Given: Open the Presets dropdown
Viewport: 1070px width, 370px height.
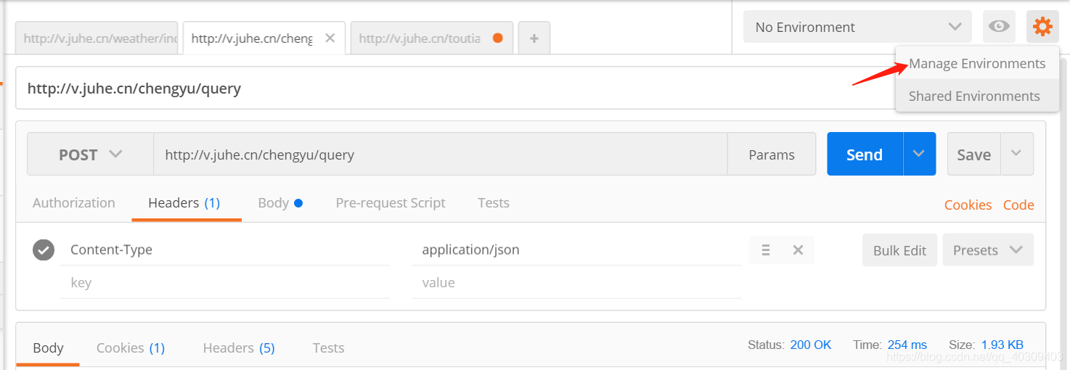Looking at the screenshot, I should click(x=987, y=250).
